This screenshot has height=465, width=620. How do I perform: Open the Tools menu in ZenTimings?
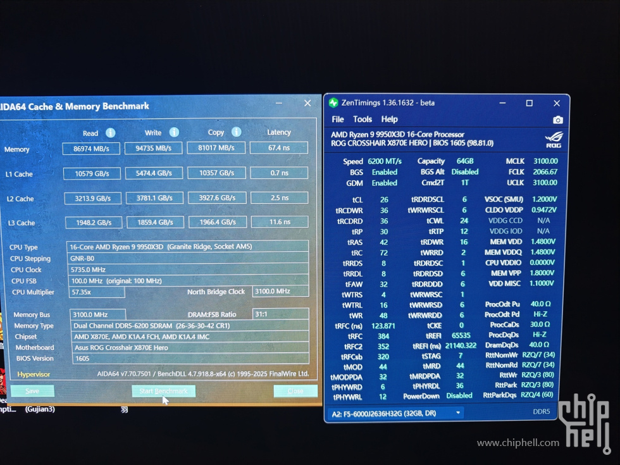coord(362,120)
